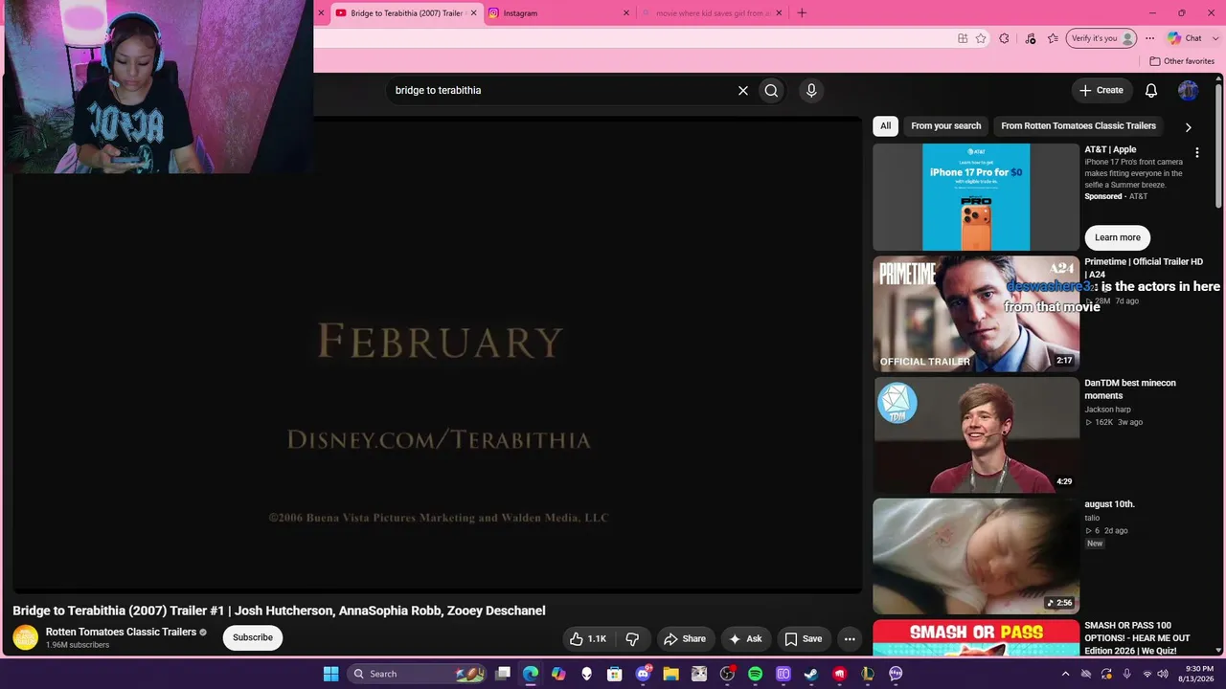Click the Ask button under the video
This screenshot has height=689, width=1226.
745,638
